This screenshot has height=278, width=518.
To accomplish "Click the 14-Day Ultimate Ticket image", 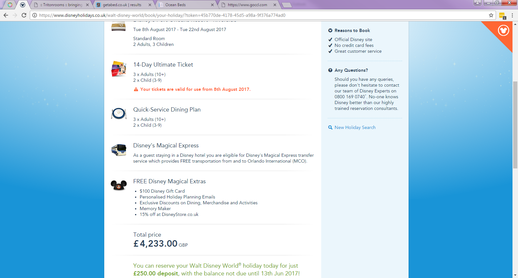I will pos(119,69).
